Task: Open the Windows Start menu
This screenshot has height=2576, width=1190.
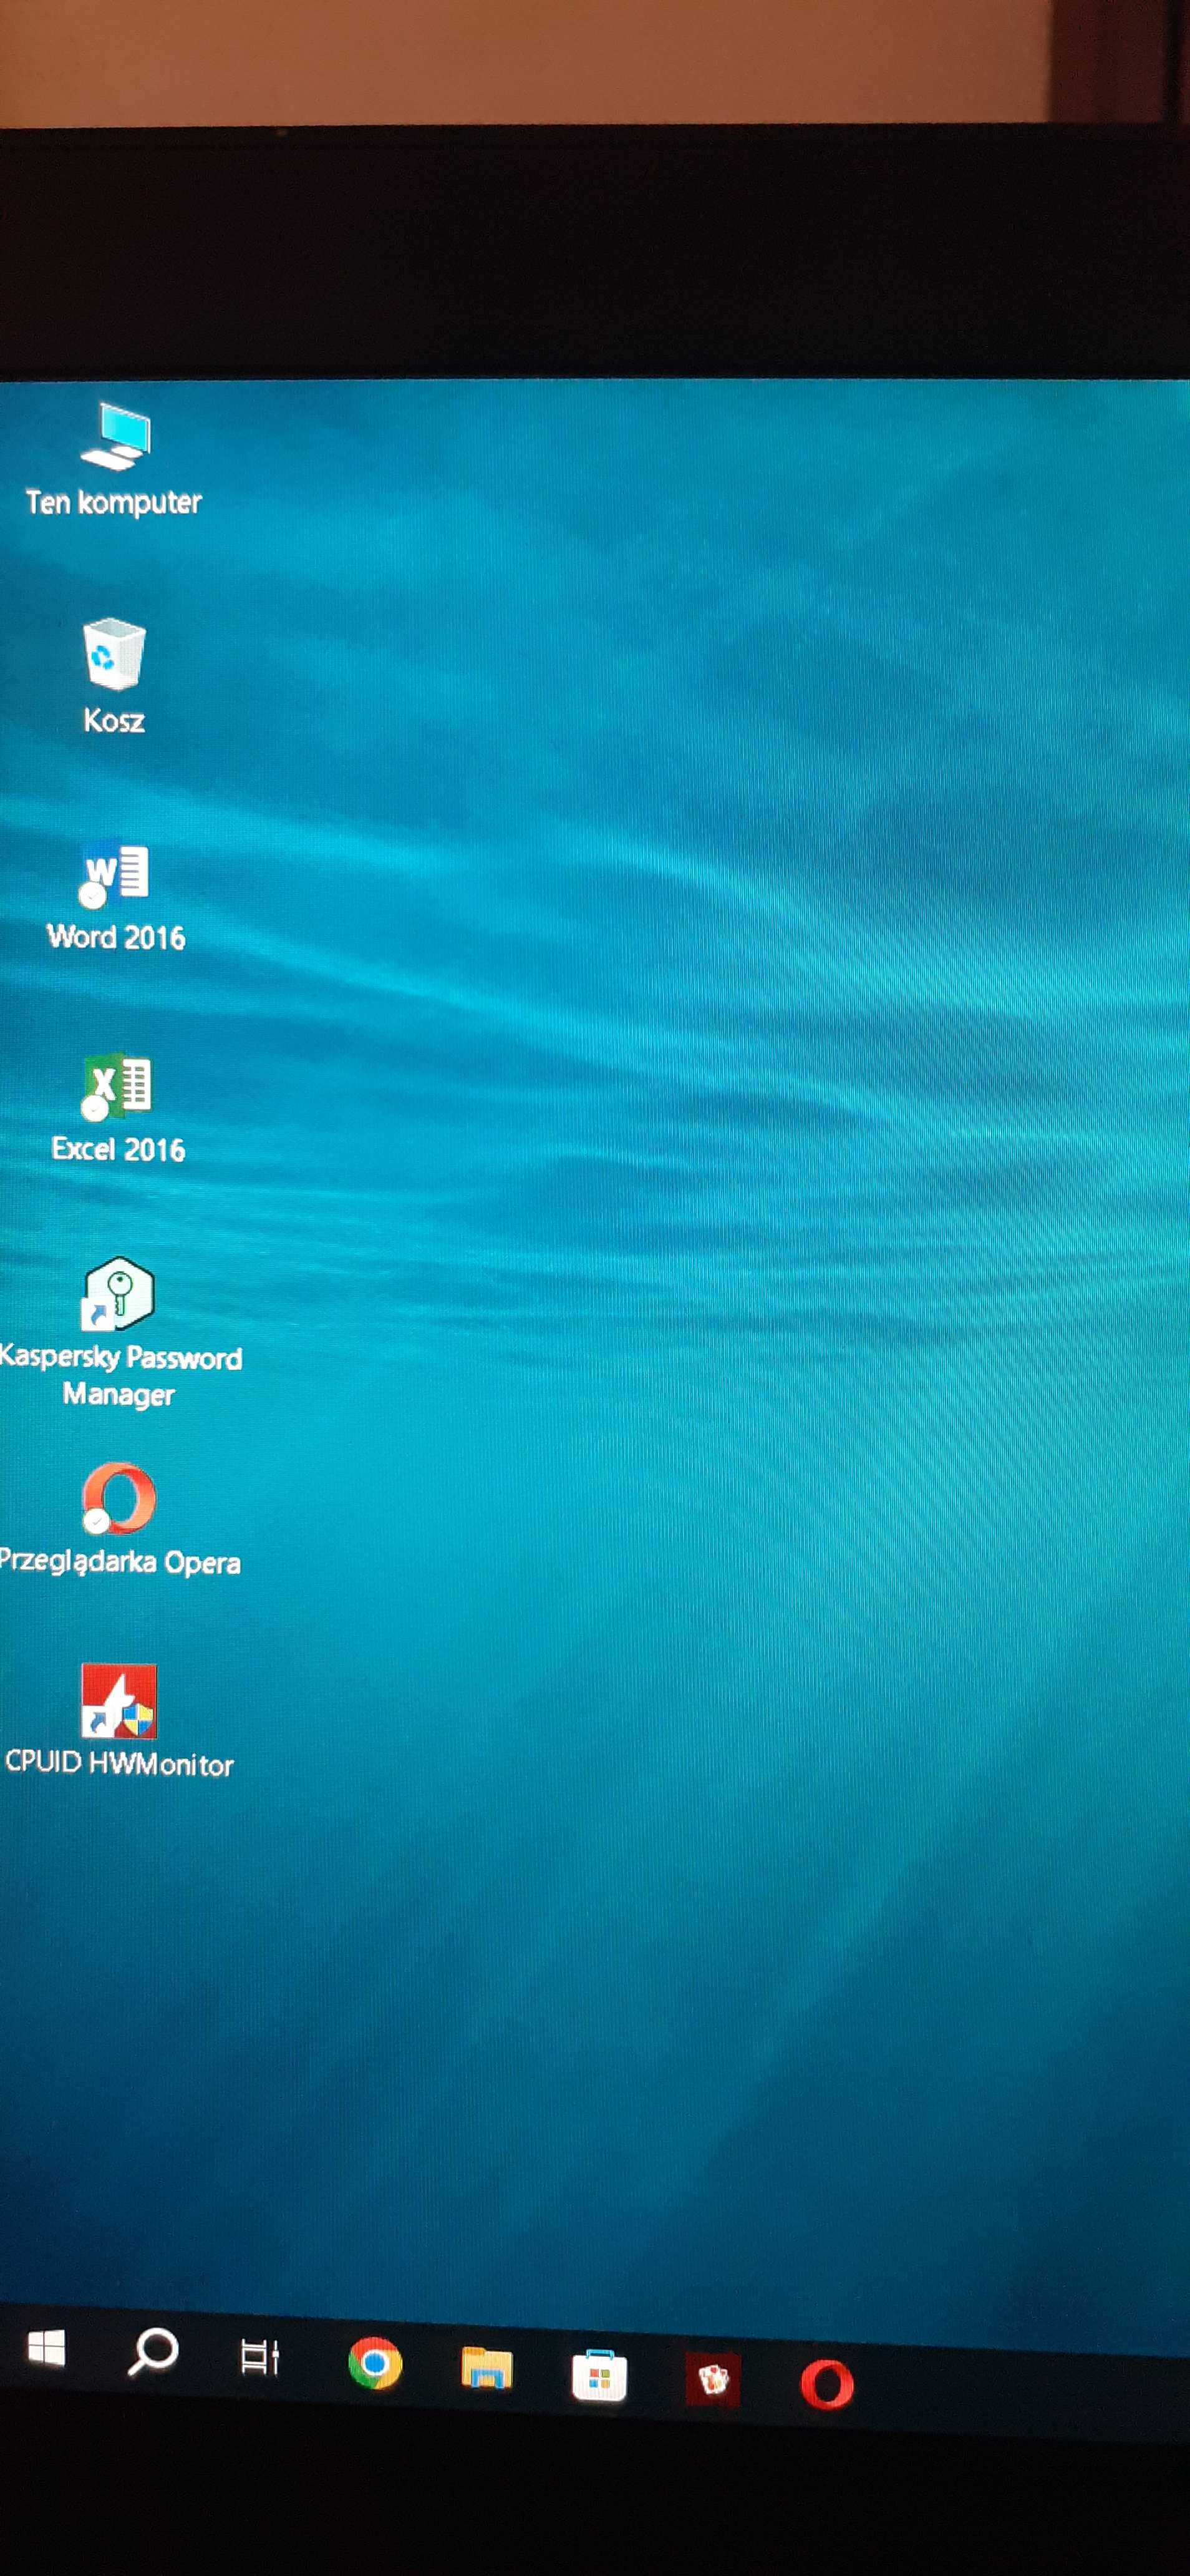Action: (x=46, y=2348)
